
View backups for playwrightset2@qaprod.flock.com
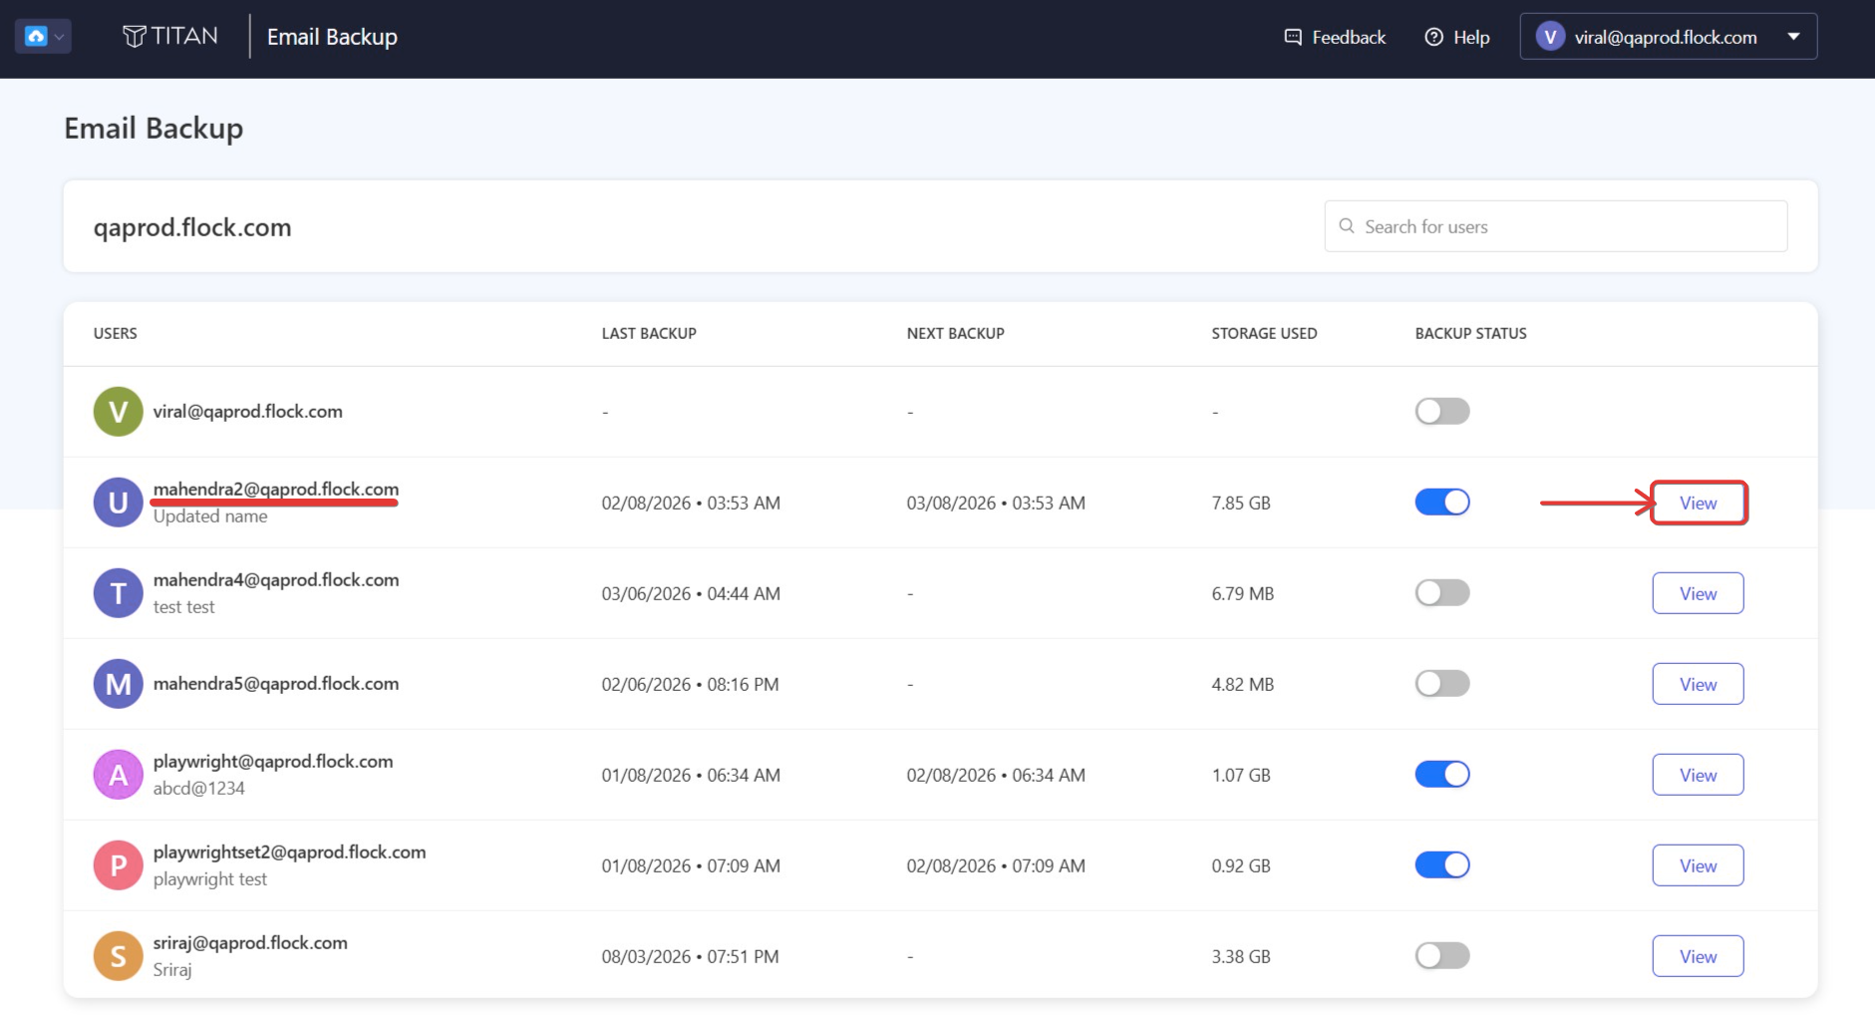click(x=1699, y=865)
